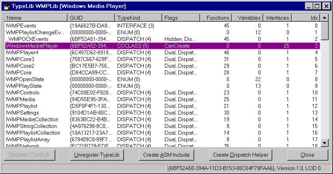Click the vertical scrollbar thumb
The width and height of the screenshot is (333, 174).
pyautogui.click(x=324, y=31)
